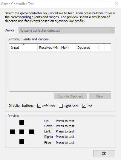Enable the Right Stick checkbox

(x=61, y=106)
